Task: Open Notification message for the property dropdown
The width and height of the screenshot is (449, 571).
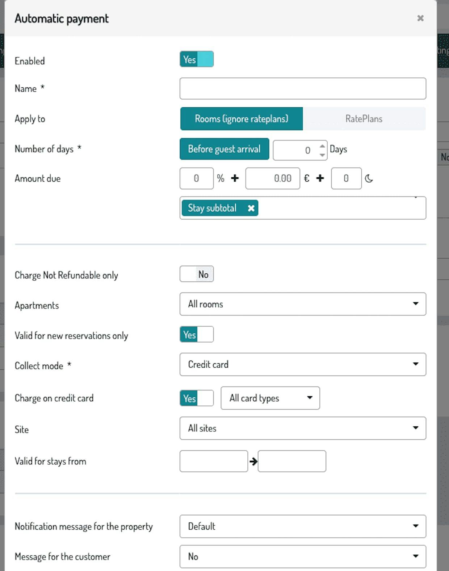Action: click(x=302, y=526)
